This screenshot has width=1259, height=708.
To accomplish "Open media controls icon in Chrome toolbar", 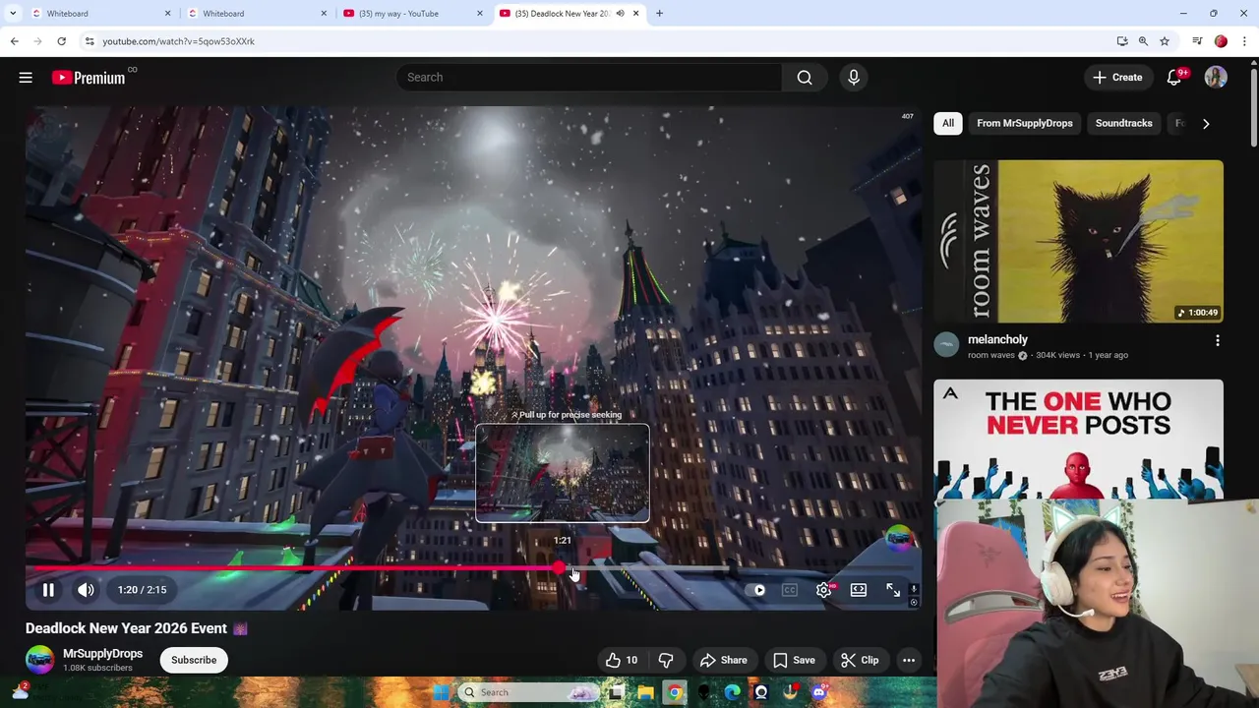I will [1197, 41].
